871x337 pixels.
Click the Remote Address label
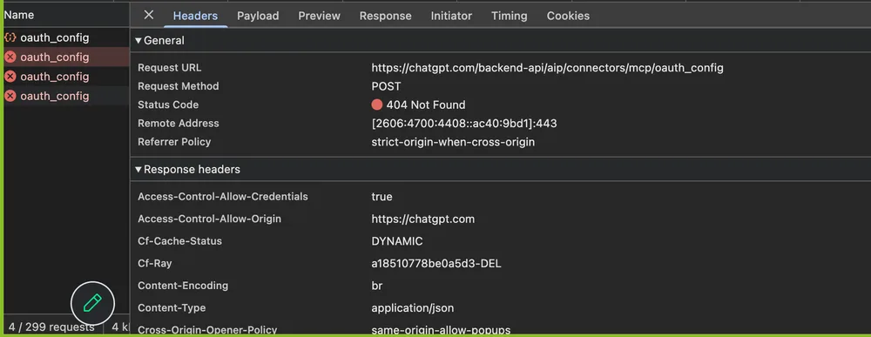[179, 124]
